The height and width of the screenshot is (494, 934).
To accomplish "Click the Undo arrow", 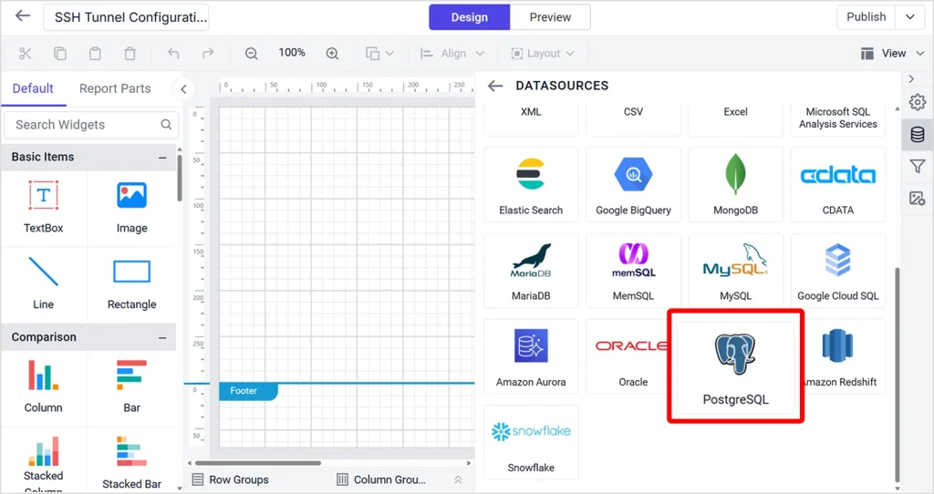I will (x=173, y=54).
